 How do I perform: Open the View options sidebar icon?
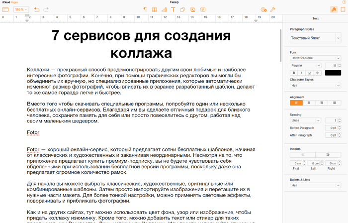[5, 9]
